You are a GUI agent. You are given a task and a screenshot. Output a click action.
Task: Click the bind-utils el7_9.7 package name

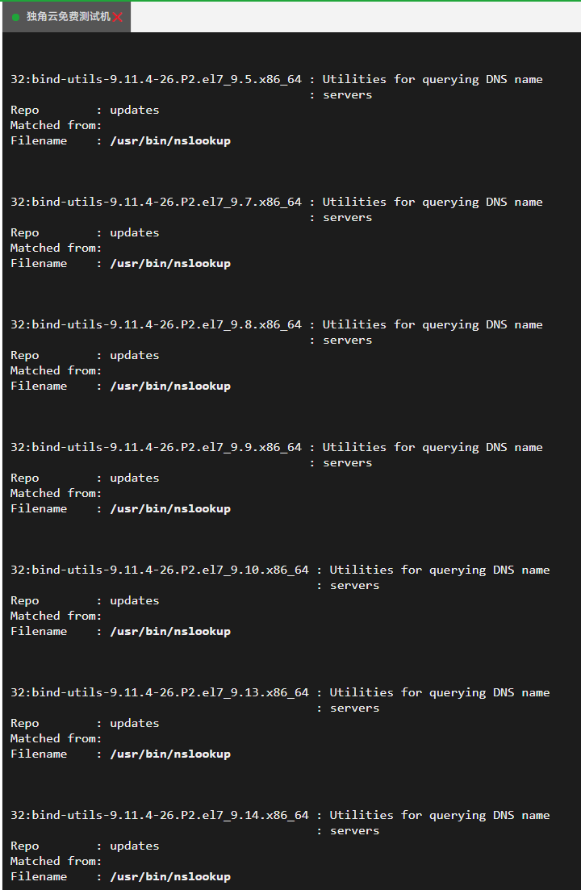(156, 202)
